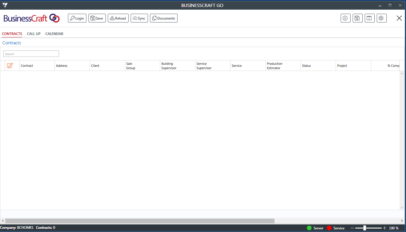
Task: Sort by the % Comp column header
Action: [385, 66]
